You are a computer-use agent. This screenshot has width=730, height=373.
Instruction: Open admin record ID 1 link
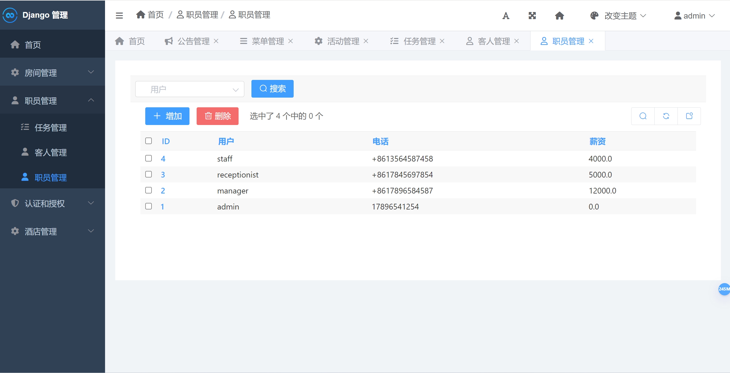click(162, 207)
